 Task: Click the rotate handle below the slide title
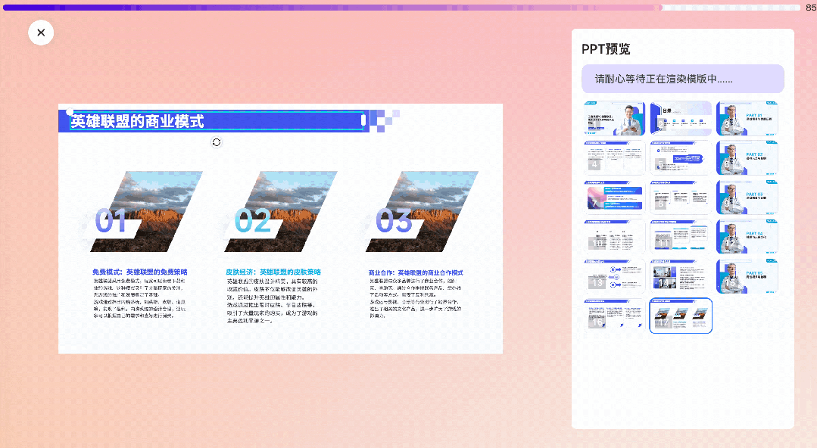click(217, 142)
